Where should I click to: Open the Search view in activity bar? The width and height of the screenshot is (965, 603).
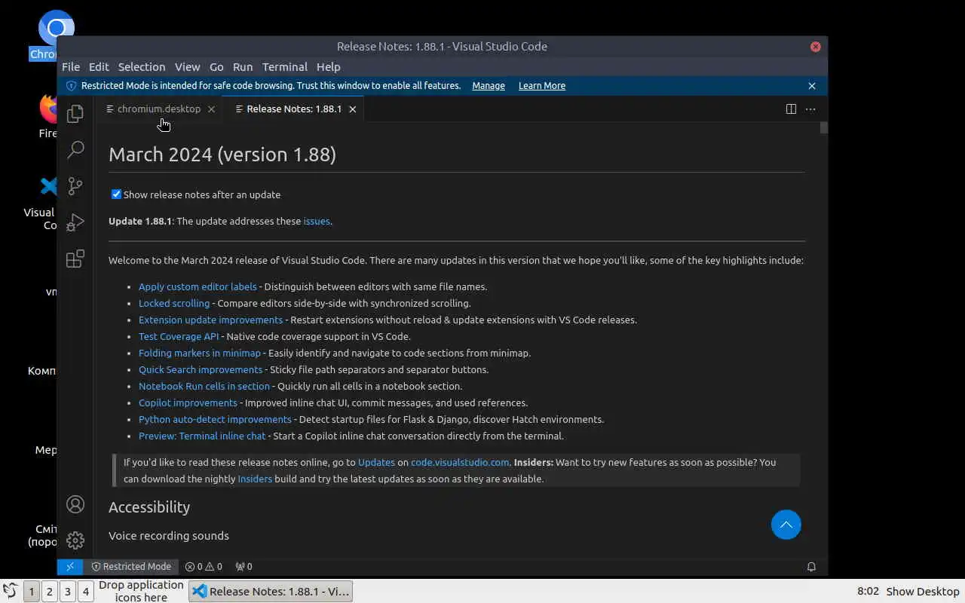(75, 149)
